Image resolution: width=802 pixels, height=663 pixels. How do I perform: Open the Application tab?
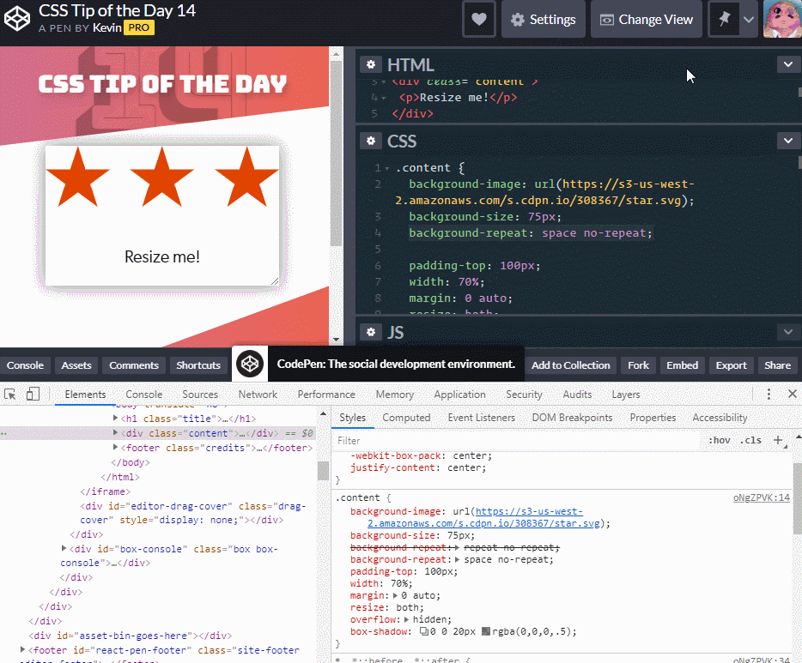pos(460,395)
